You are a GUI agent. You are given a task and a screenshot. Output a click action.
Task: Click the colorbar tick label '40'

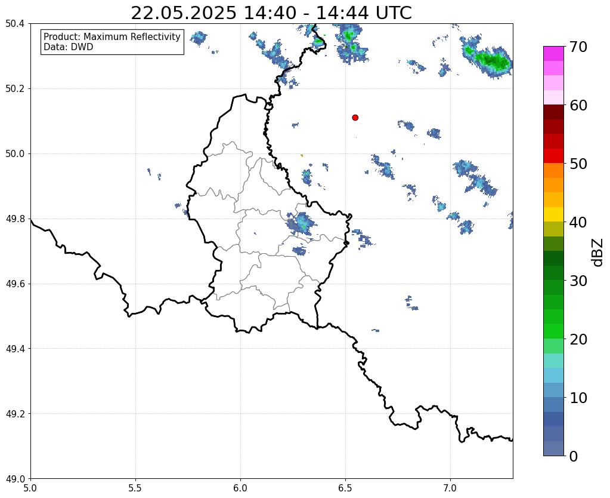pyautogui.click(x=578, y=222)
